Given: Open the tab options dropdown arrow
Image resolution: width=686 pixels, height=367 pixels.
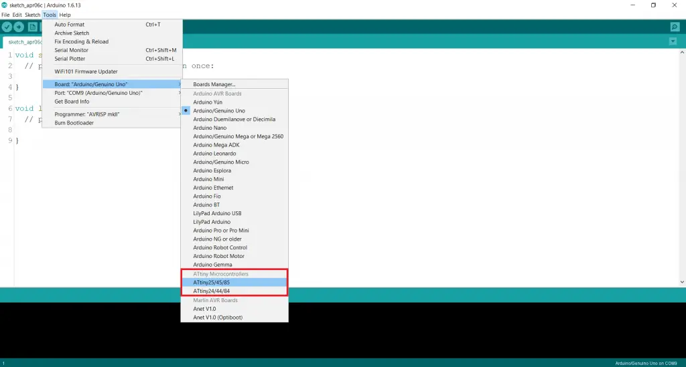Looking at the screenshot, I should pyautogui.click(x=673, y=41).
